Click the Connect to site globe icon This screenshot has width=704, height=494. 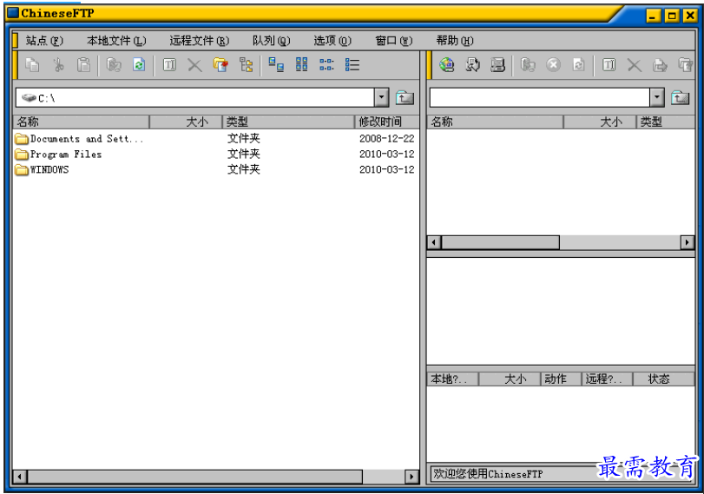click(x=447, y=65)
